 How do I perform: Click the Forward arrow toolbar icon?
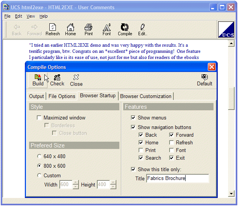pyautogui.click(x=34, y=27)
